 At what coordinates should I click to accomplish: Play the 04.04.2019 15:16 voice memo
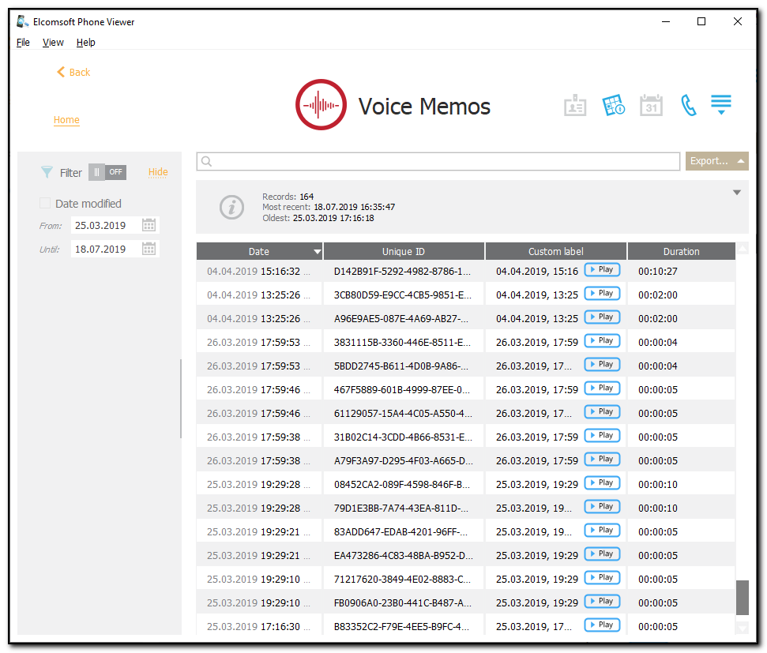click(602, 269)
